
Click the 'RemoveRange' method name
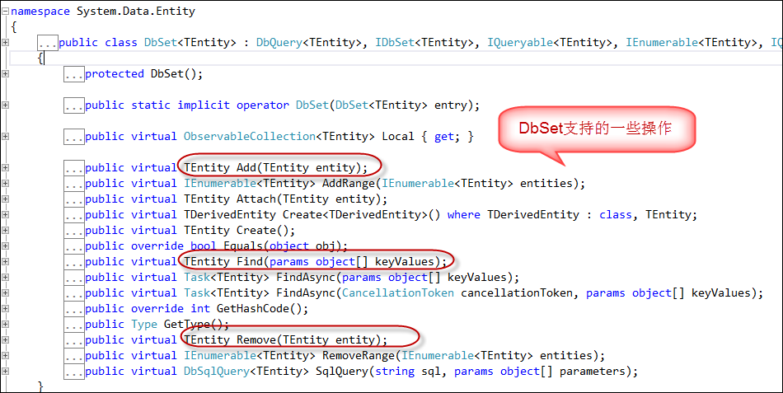coord(359,356)
